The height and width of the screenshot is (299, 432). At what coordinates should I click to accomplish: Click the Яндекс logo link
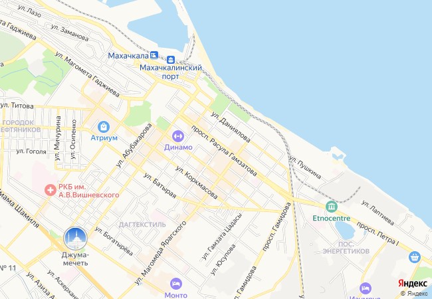(413, 284)
